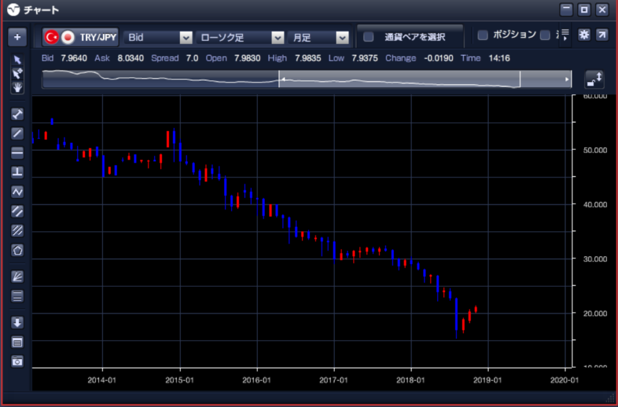Select the pentagon shape tool
618x407 pixels.
tap(18, 250)
